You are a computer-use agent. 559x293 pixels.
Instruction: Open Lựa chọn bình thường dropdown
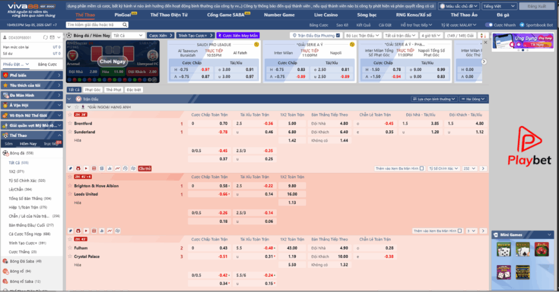[434, 99]
